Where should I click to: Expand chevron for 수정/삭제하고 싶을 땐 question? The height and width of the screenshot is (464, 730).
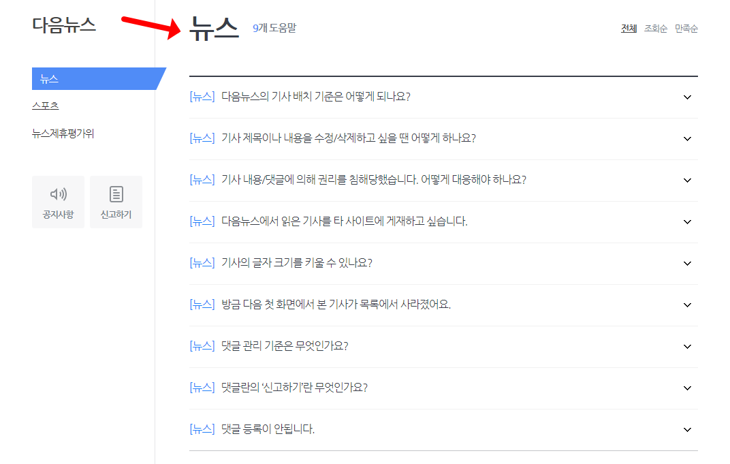[687, 138]
